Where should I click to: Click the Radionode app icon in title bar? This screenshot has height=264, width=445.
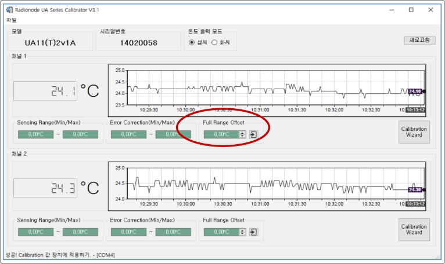(x=10, y=10)
